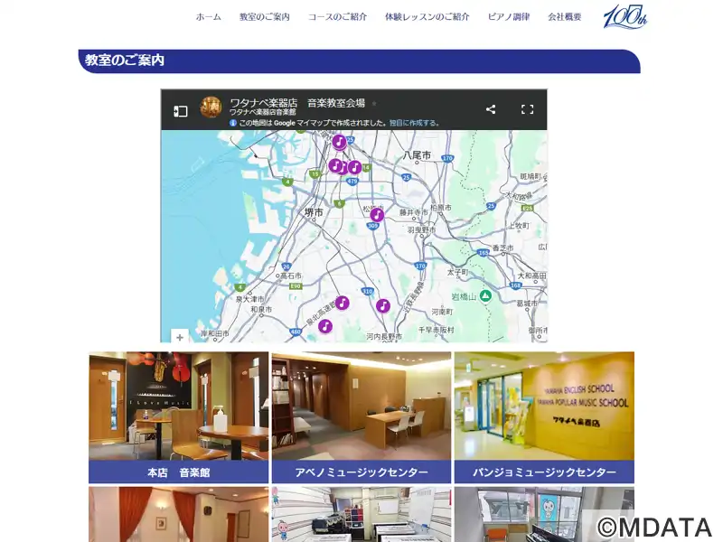
Task: Click the map share icon
Action: pos(491,109)
